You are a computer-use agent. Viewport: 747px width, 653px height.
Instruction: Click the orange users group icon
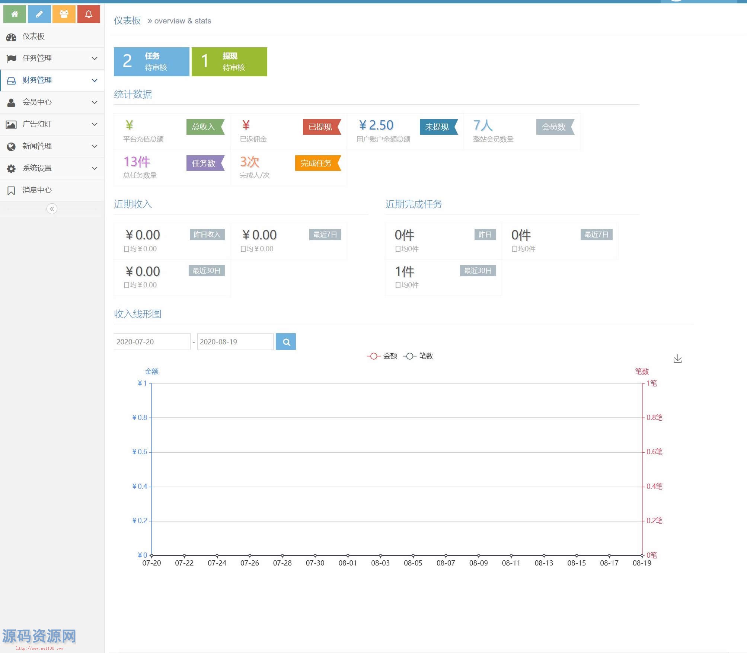point(64,14)
